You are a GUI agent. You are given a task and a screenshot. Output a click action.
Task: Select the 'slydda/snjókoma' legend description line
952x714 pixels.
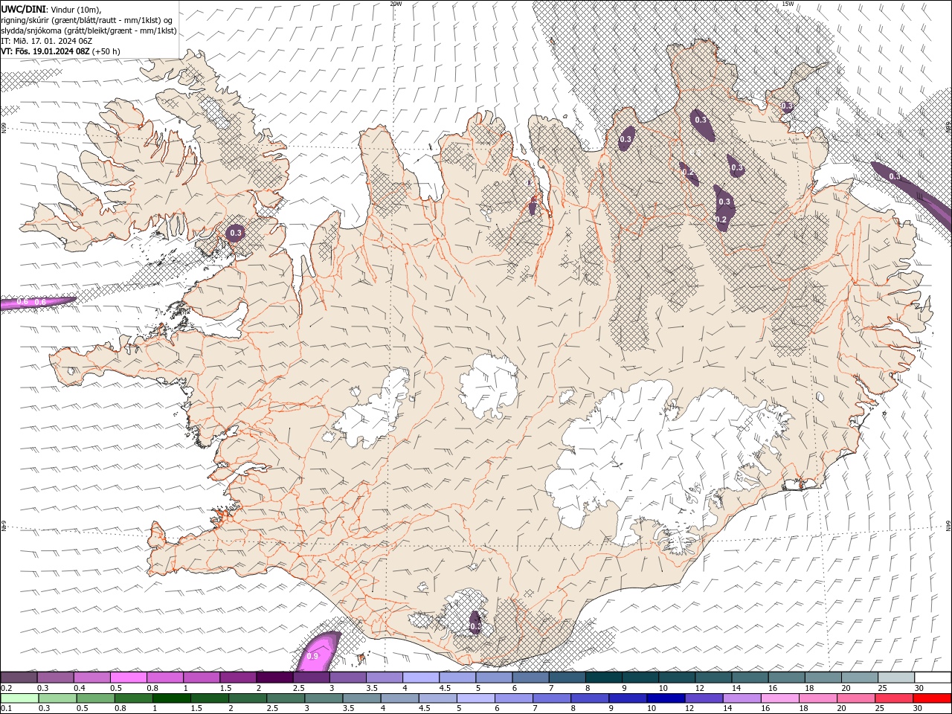coord(89,30)
